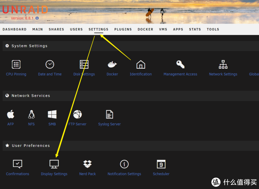Open the FTP Server link text
This screenshot has width=259, height=189.
click(77, 124)
